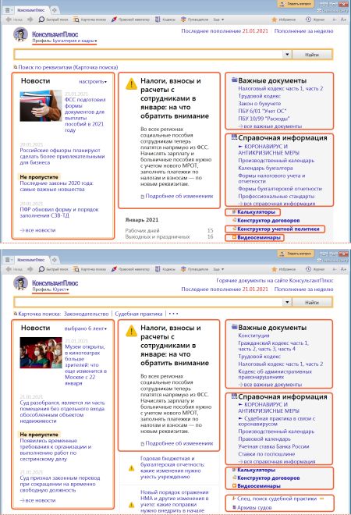Expand Профиль: Юрист selector
Screen dimensions: 351x515
50,289
